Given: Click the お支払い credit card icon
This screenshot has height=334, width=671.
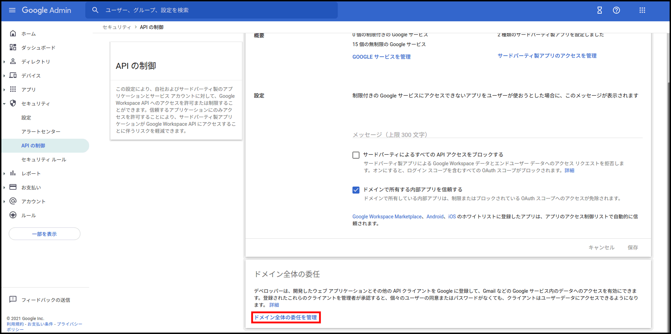Looking at the screenshot, I should pos(13,187).
